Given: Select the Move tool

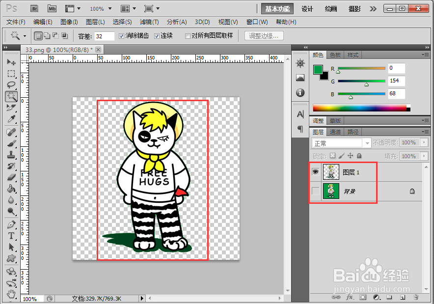Looking at the screenshot, I should coord(11,62).
